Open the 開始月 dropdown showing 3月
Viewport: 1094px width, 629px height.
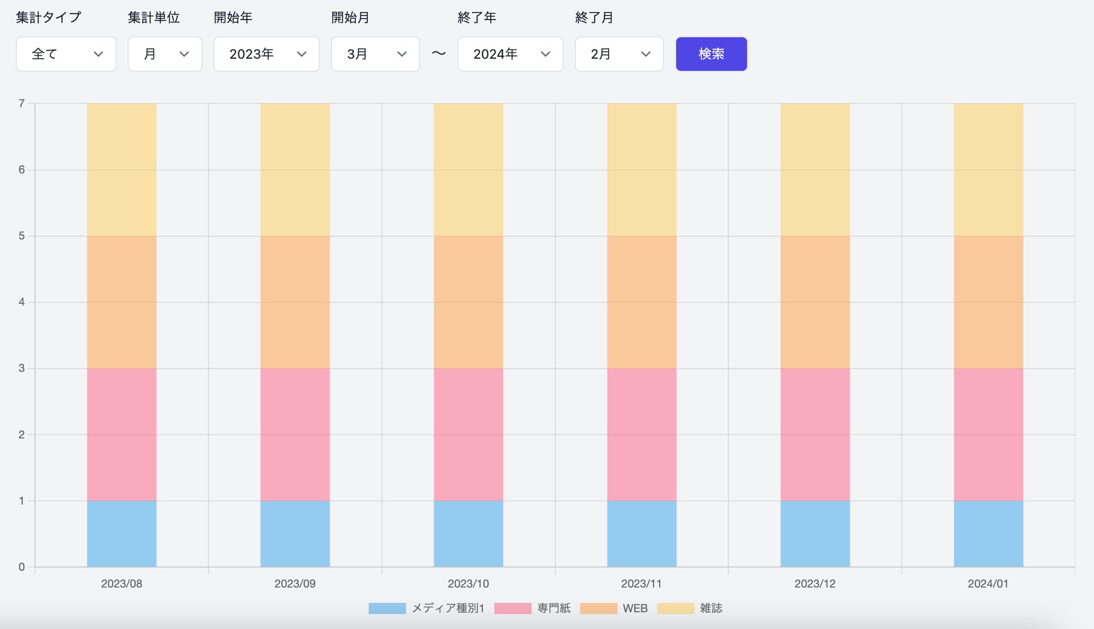click(375, 54)
